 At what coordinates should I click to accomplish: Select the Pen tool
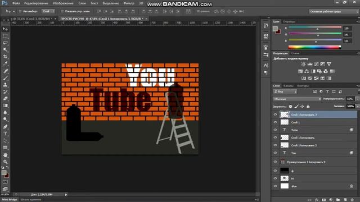coord(5,127)
